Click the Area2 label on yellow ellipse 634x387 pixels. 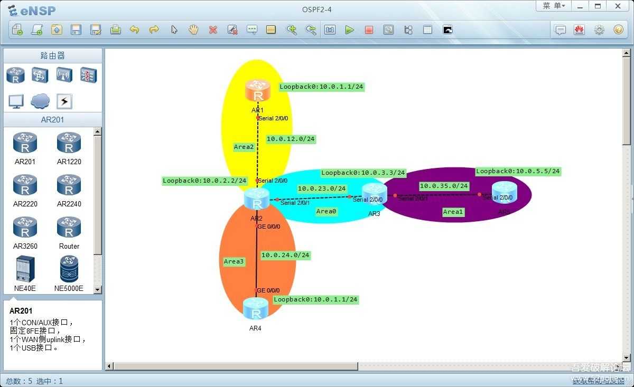point(244,147)
